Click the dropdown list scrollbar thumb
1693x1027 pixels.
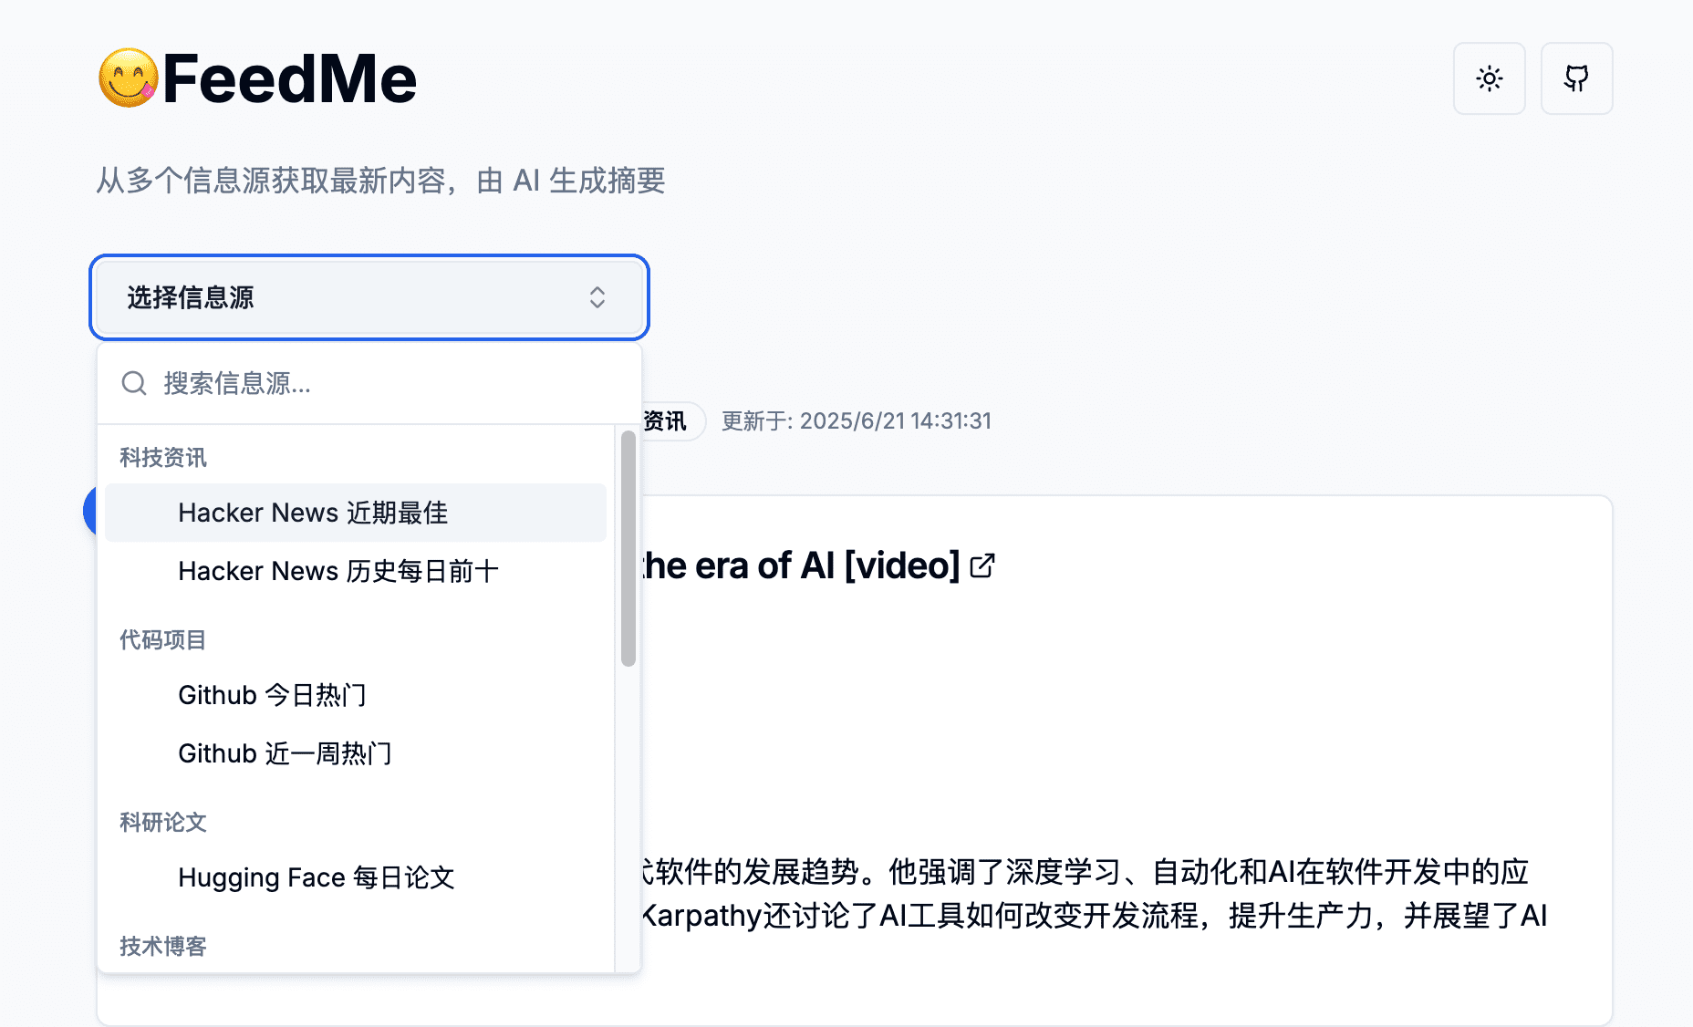628,548
